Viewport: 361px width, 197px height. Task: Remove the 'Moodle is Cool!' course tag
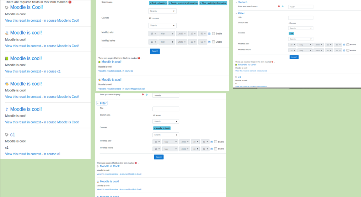tap(162, 128)
